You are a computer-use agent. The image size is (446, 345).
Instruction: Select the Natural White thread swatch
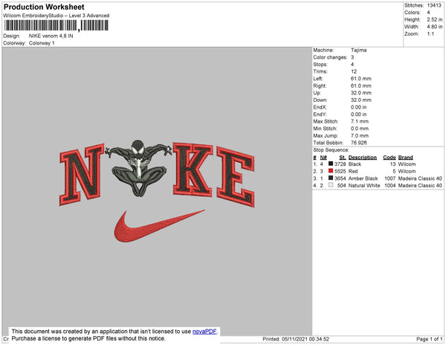click(x=331, y=185)
